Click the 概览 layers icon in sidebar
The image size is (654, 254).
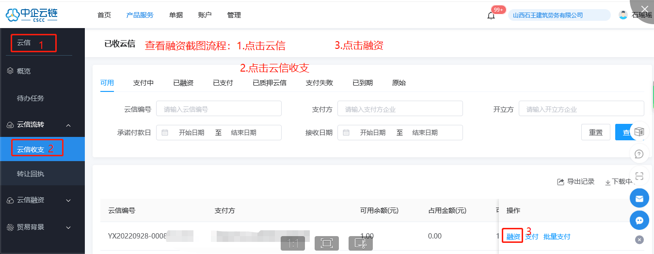(11, 71)
